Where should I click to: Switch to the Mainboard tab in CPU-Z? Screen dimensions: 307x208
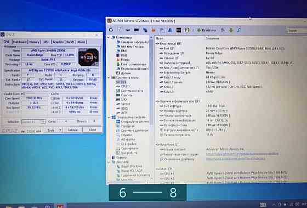point(20,42)
